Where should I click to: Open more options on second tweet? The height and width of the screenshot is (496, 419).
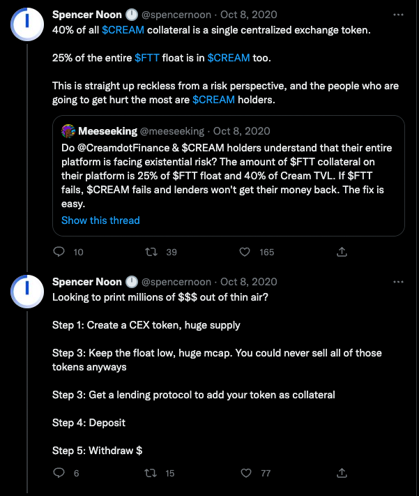398,282
